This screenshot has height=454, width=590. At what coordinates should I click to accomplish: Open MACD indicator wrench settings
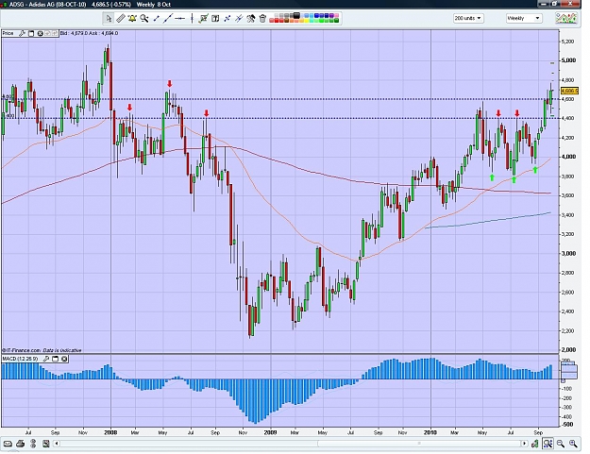46,359
